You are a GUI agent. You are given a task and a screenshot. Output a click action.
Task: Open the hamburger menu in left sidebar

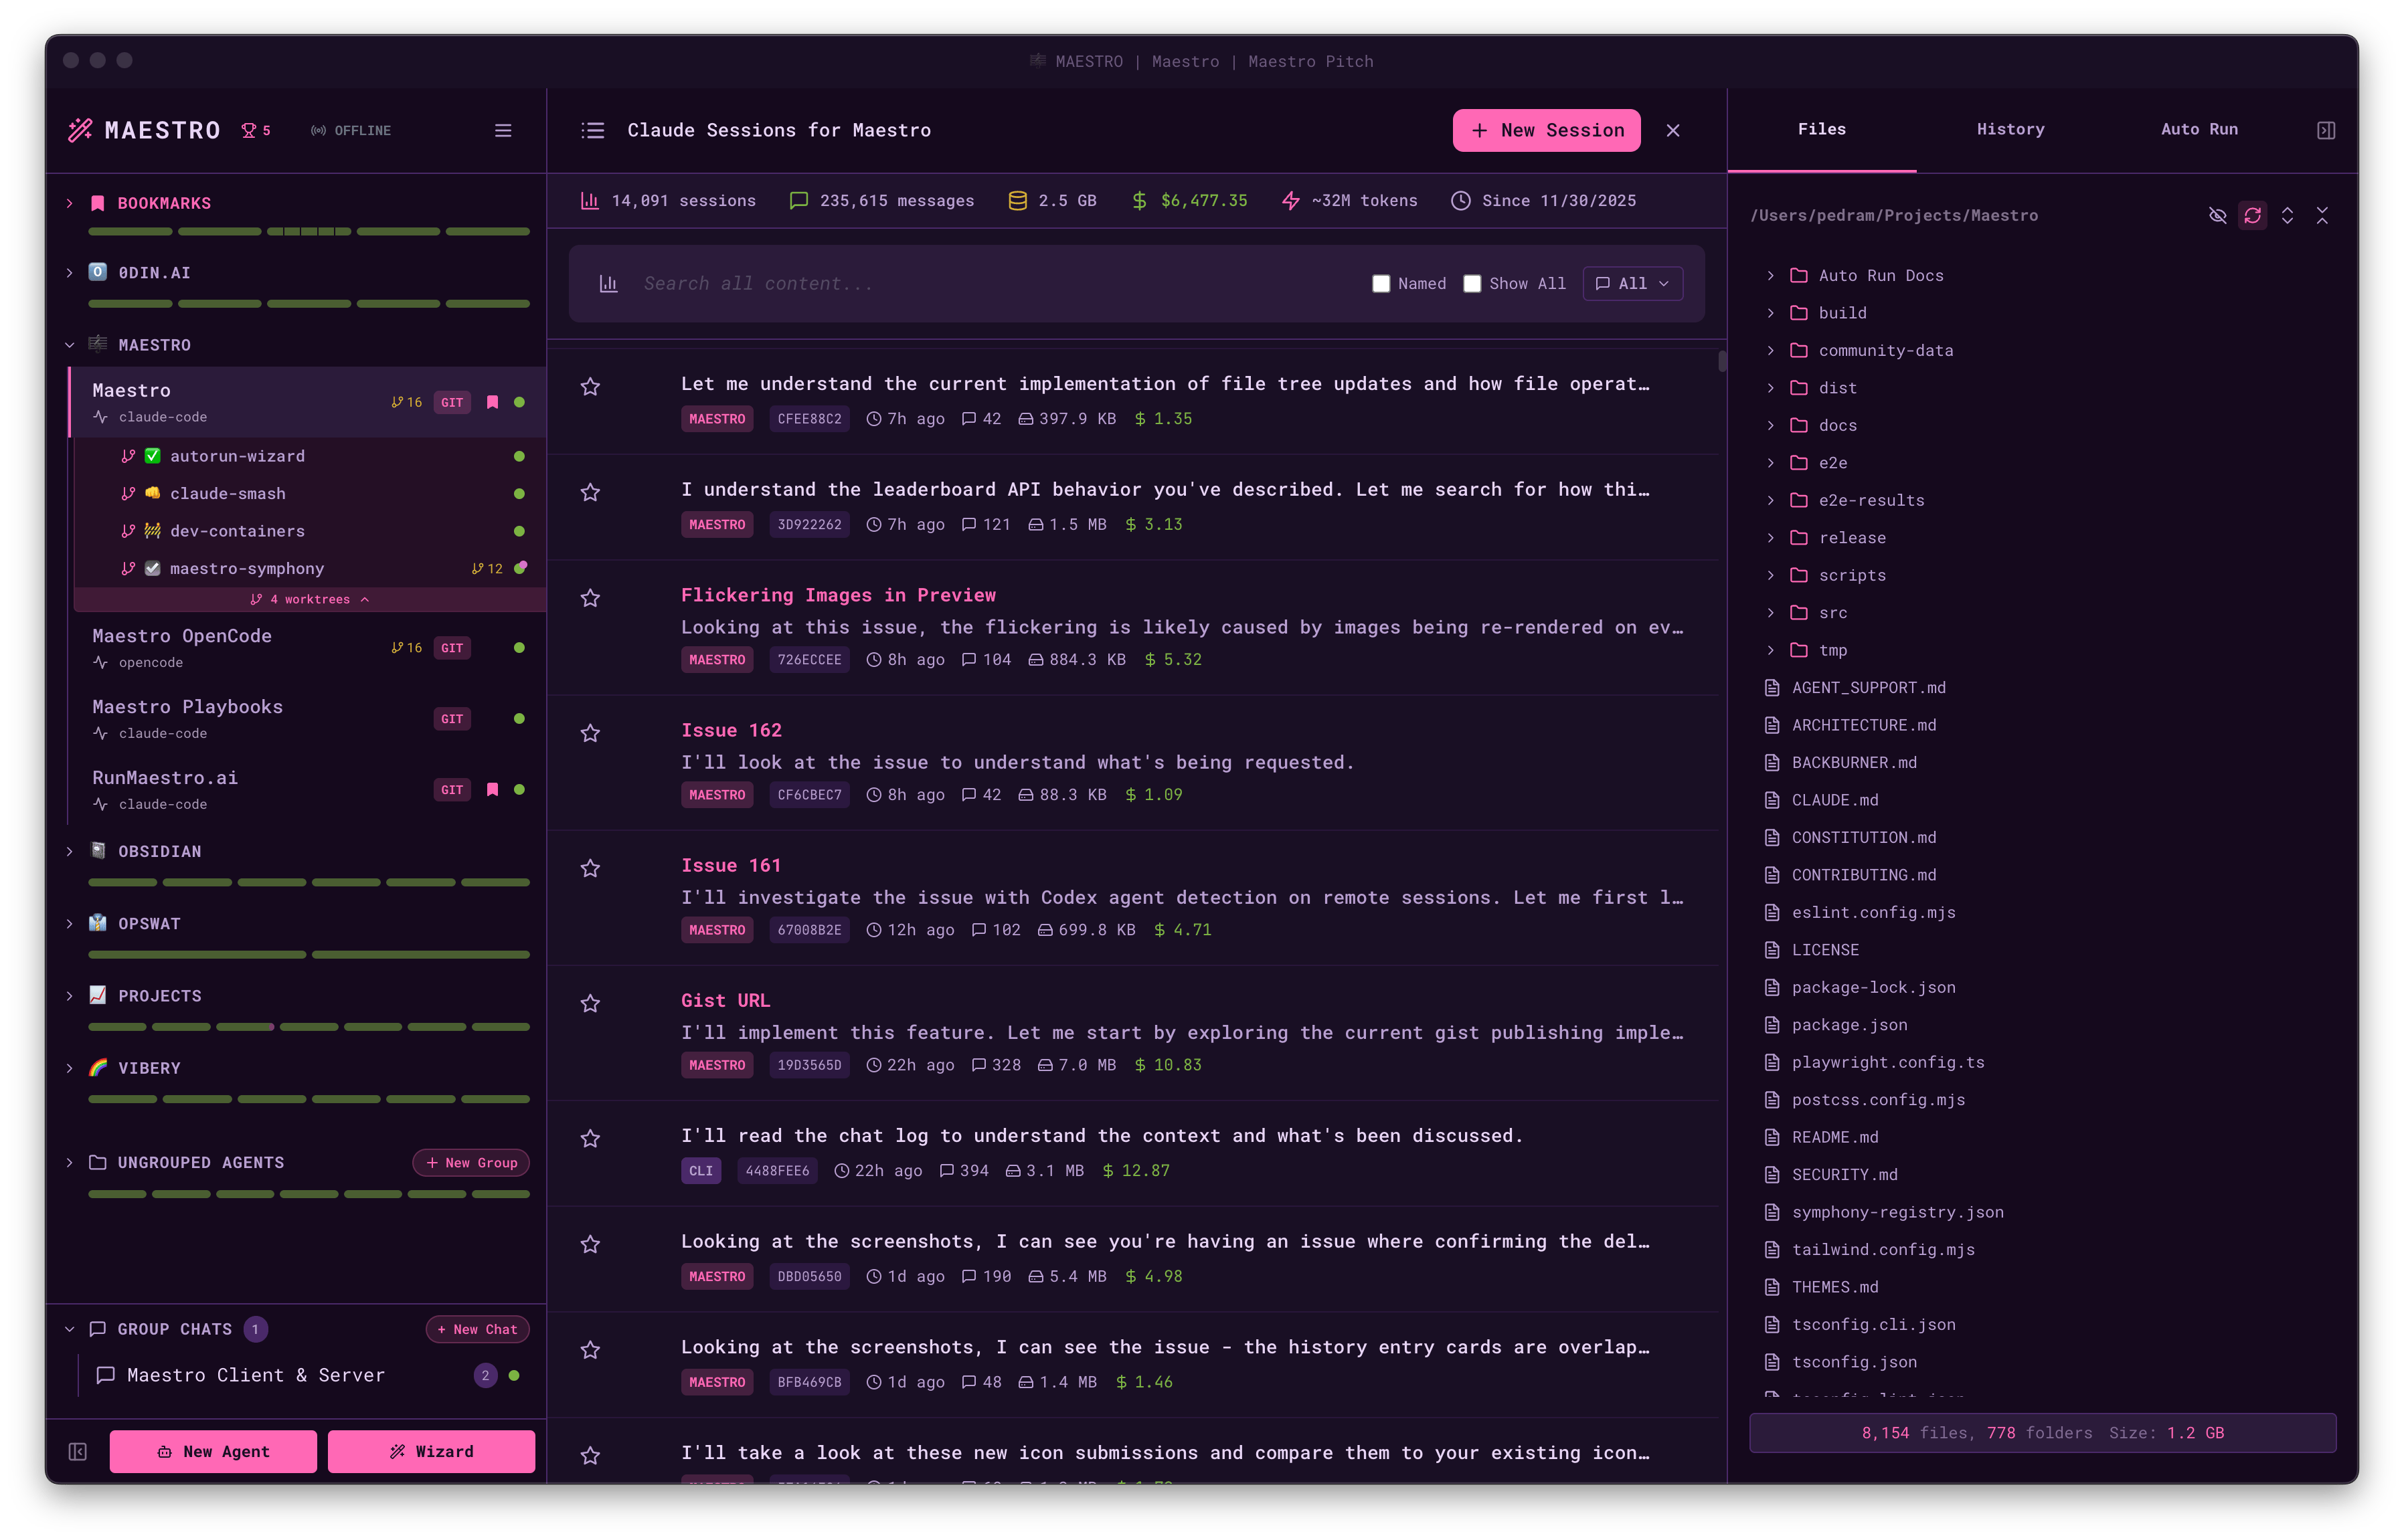coord(503,131)
